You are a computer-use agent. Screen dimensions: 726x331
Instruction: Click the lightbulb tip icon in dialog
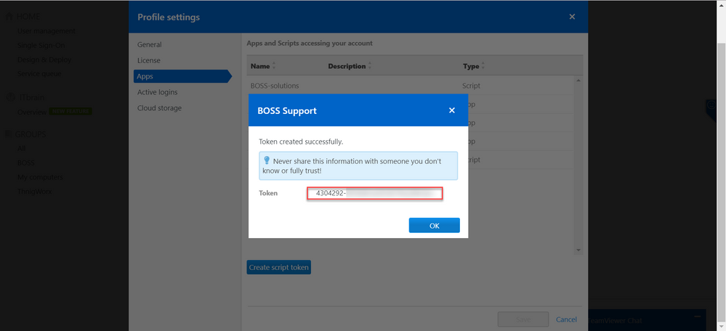click(x=267, y=160)
